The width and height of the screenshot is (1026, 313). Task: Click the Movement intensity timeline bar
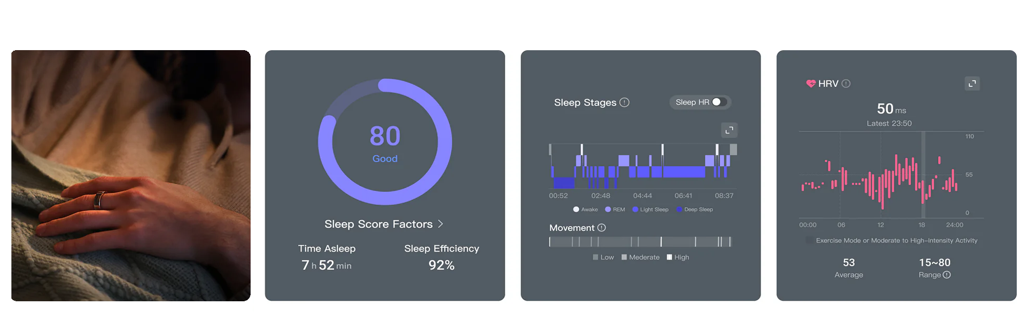pos(640,242)
